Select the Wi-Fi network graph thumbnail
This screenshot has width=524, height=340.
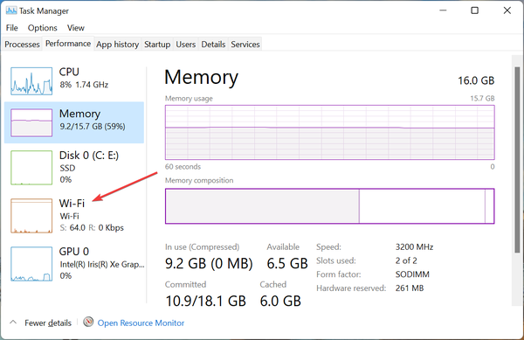[31, 216]
